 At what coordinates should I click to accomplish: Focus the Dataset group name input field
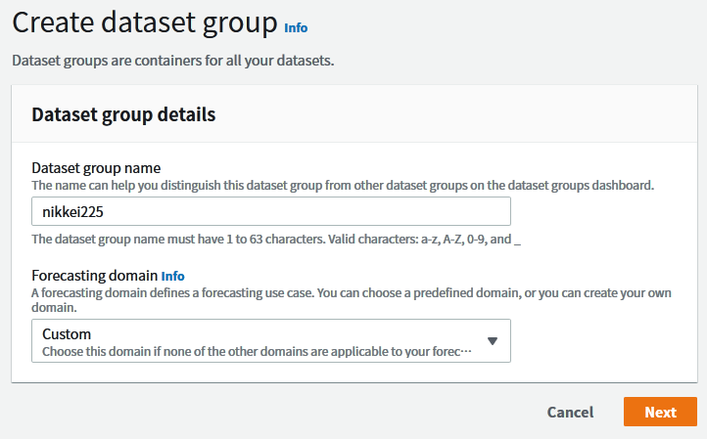(271, 211)
